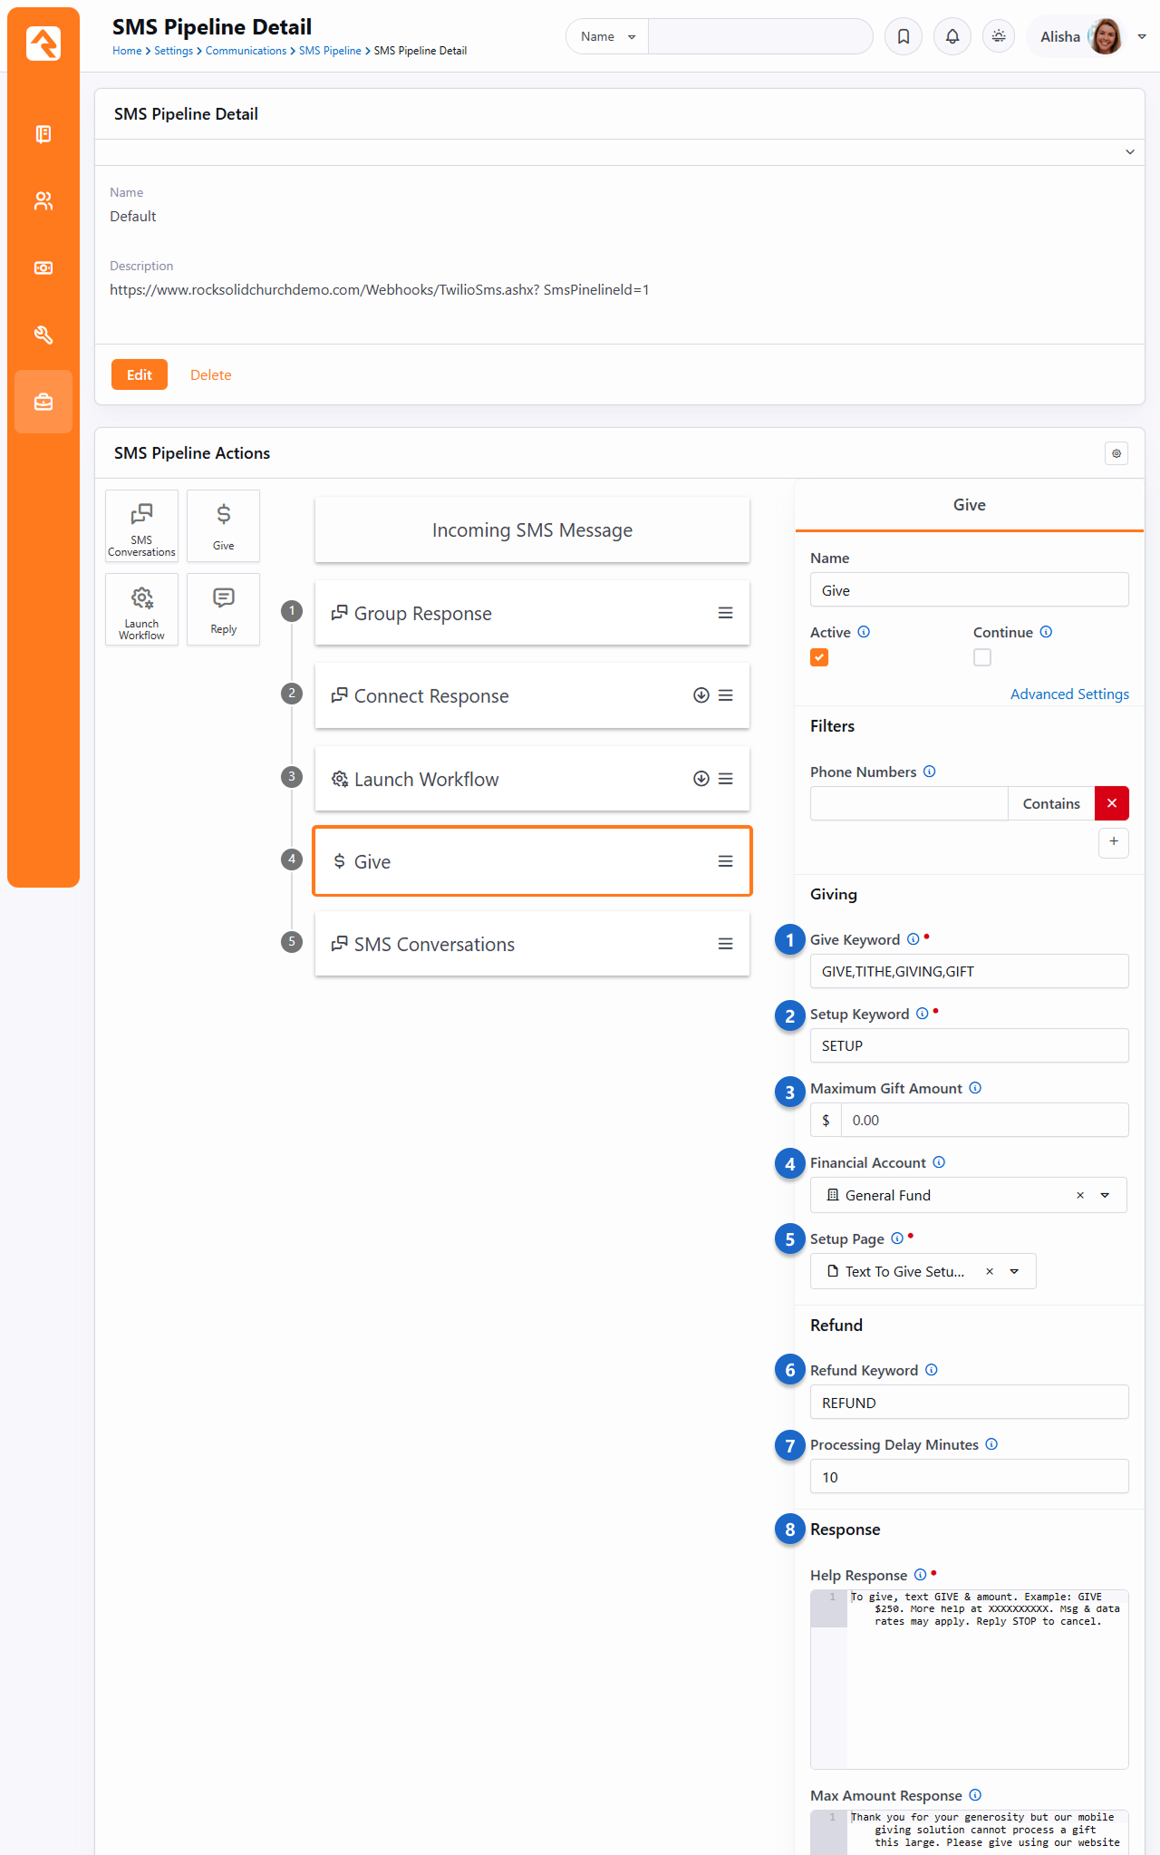The height and width of the screenshot is (1855, 1160).
Task: Remove the phone number filter
Action: (1111, 803)
